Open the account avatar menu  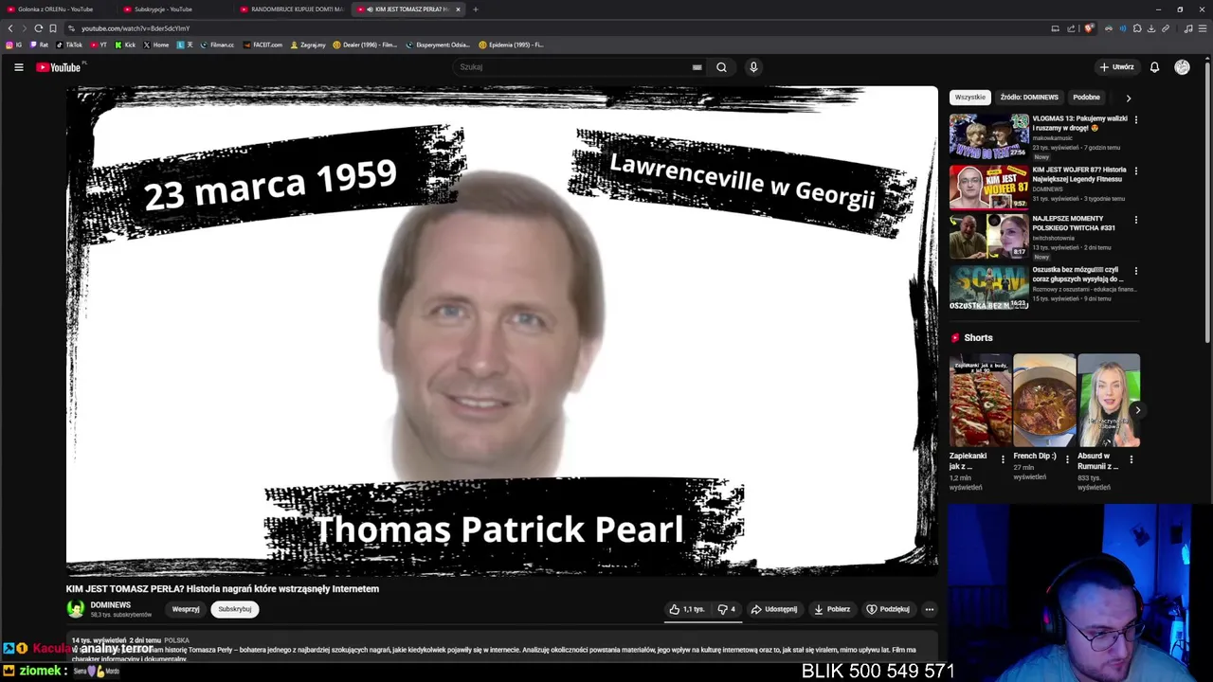(x=1182, y=67)
